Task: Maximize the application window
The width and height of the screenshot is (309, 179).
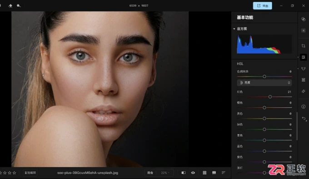Action: coord(292,6)
